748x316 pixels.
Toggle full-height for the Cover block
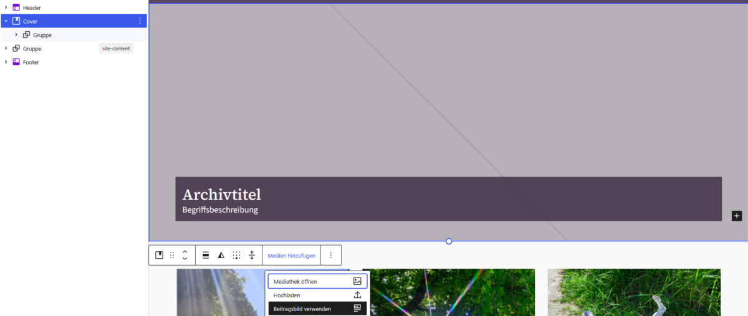pos(252,255)
